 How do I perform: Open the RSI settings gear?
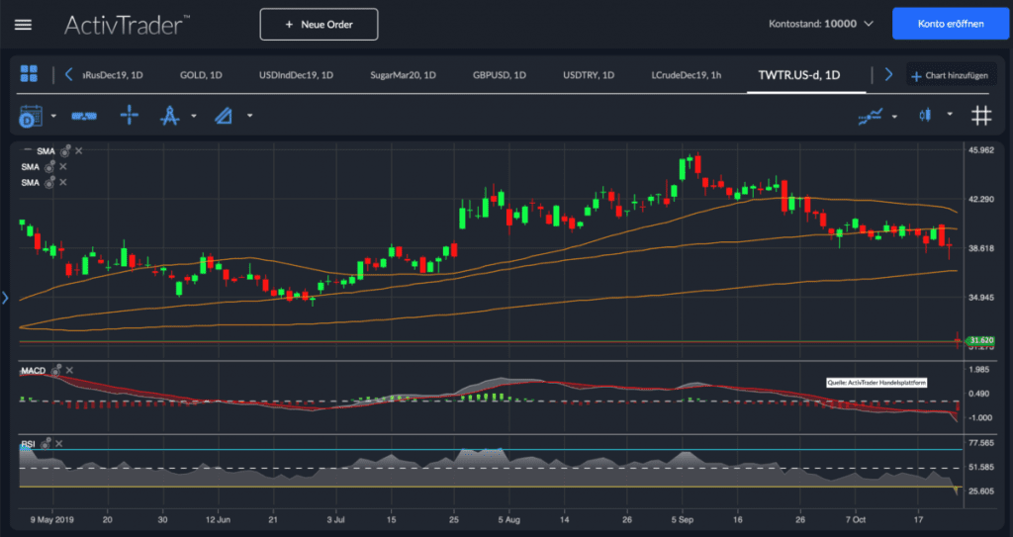(x=46, y=444)
